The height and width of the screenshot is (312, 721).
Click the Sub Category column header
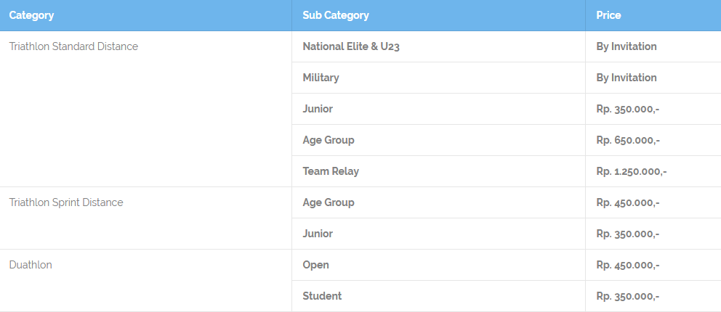click(439, 15)
